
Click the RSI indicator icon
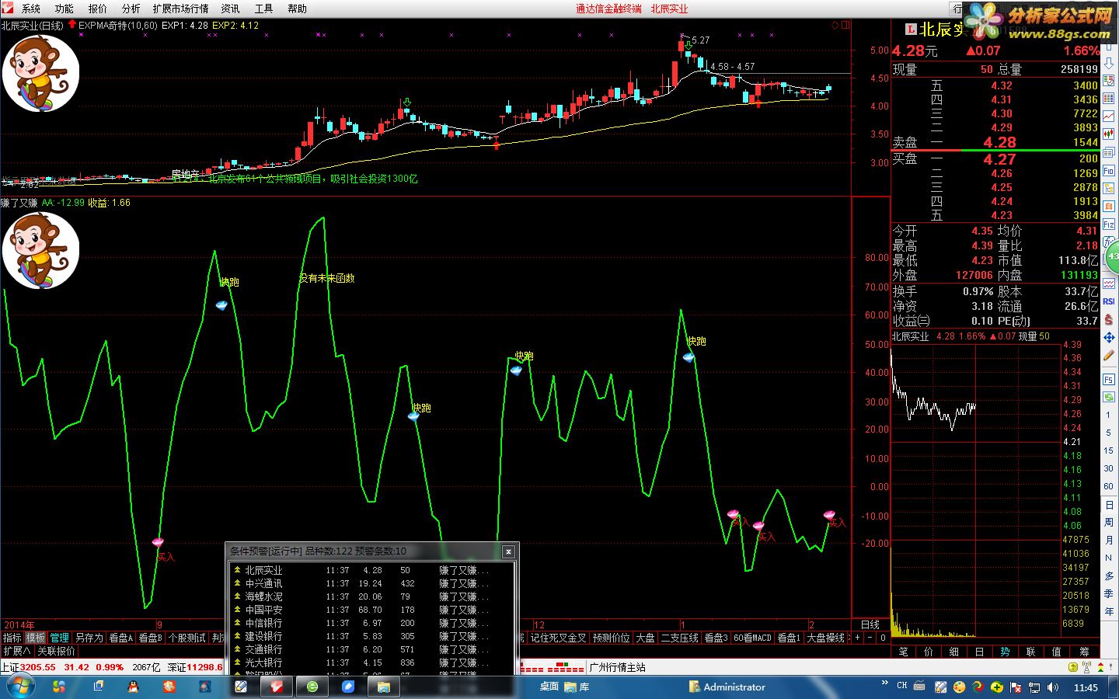[1109, 301]
